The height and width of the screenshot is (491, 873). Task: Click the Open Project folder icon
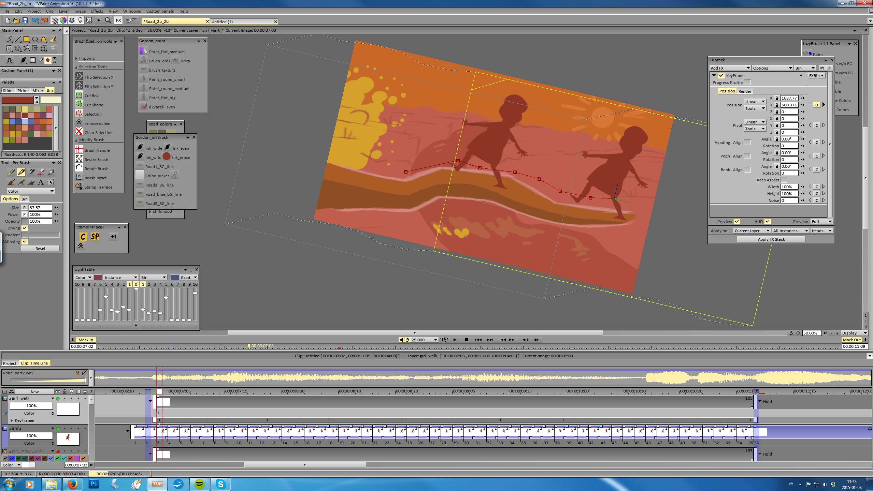coord(16,20)
